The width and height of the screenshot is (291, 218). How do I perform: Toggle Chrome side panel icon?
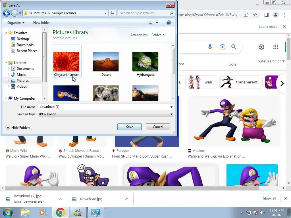point(266,15)
